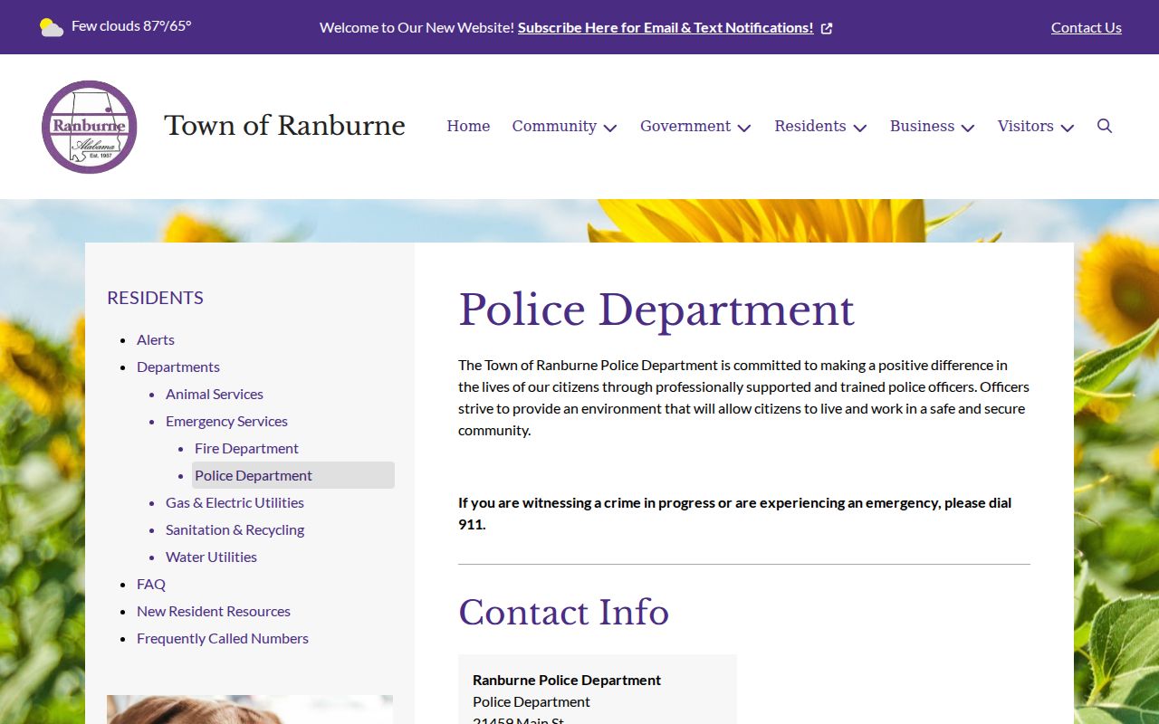Viewport: 1159px width, 724px height.
Task: Open the Community menu
Action: coord(554,126)
